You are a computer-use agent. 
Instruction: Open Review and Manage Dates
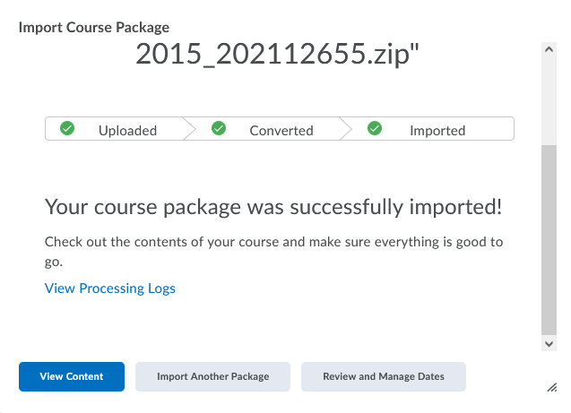384,376
